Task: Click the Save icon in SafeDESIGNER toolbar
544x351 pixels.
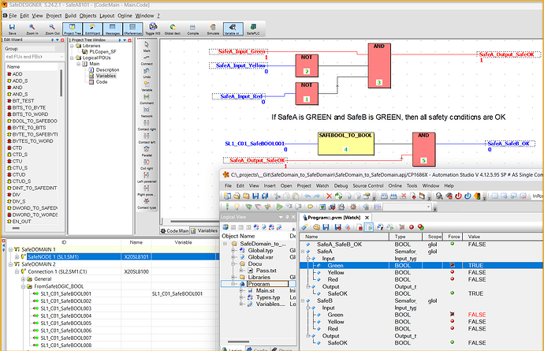Action: [x=13, y=28]
